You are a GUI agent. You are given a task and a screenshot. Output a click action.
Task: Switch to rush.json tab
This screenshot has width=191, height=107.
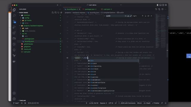click(x=107, y=9)
